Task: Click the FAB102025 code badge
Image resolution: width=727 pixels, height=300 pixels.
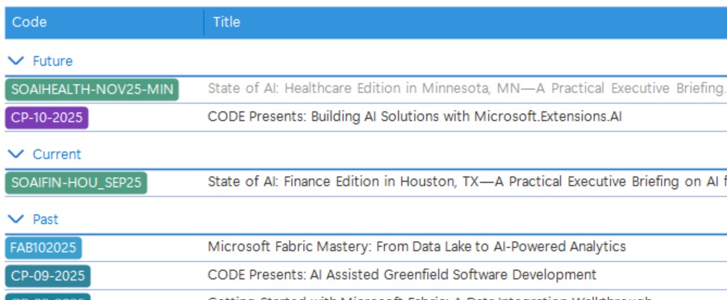Action: click(43, 248)
